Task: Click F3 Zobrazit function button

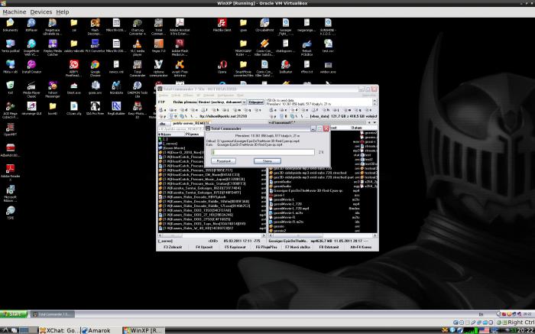Action: tap(172, 247)
